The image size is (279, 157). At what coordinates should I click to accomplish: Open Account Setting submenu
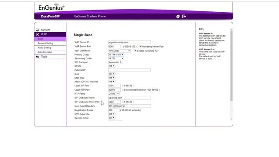tap(50, 43)
